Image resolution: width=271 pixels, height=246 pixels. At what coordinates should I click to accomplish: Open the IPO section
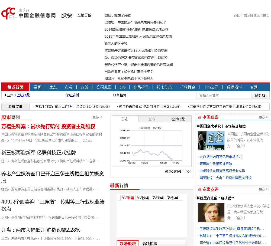tap(123, 87)
